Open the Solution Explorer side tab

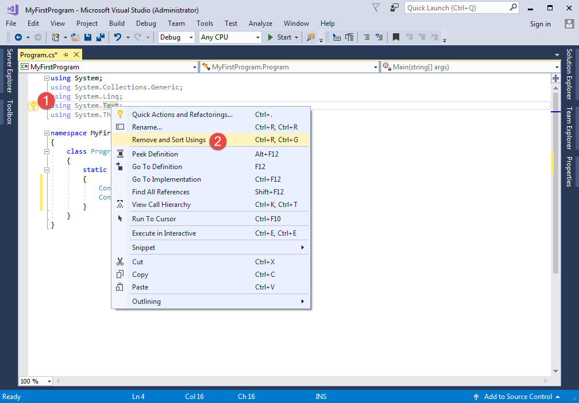click(569, 74)
